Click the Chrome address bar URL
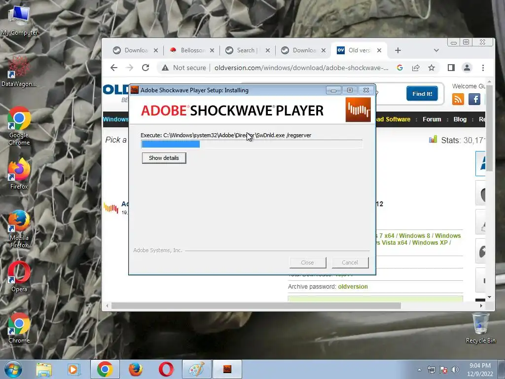This screenshot has height=379, width=505. 301,68
